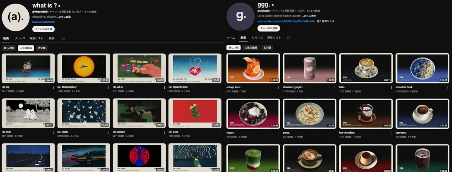Open the '(a). 1225' red thumbnail

[x=195, y=113]
